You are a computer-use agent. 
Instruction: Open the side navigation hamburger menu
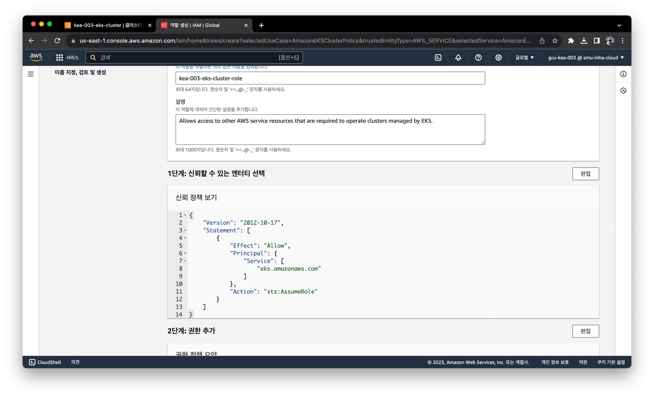pos(31,74)
